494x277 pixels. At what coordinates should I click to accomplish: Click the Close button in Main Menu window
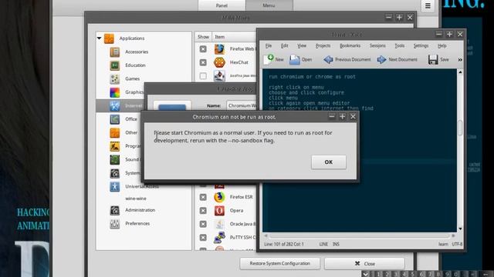tap(364, 263)
